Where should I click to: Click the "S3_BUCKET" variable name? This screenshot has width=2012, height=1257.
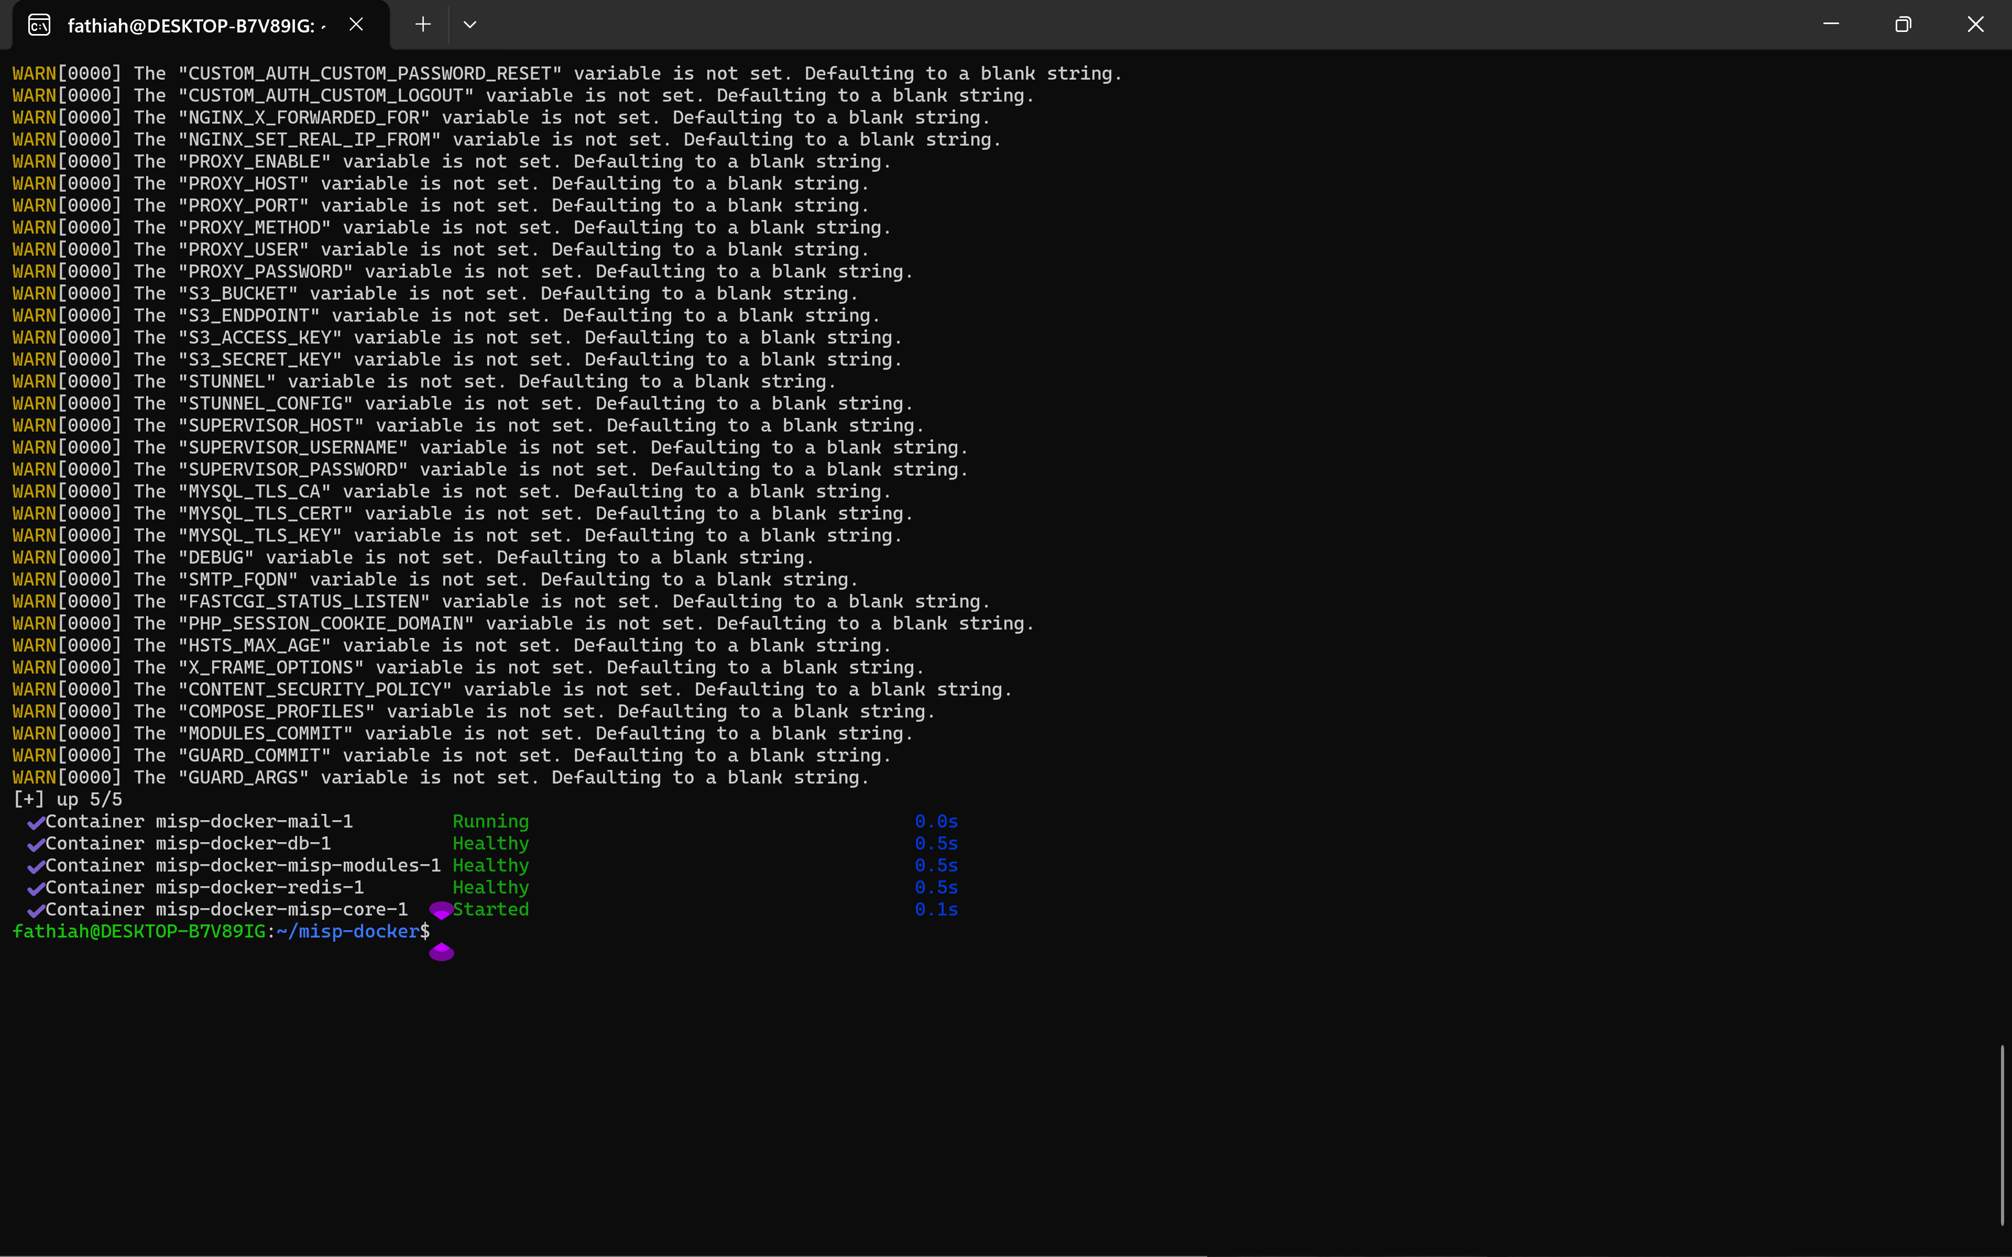(238, 294)
